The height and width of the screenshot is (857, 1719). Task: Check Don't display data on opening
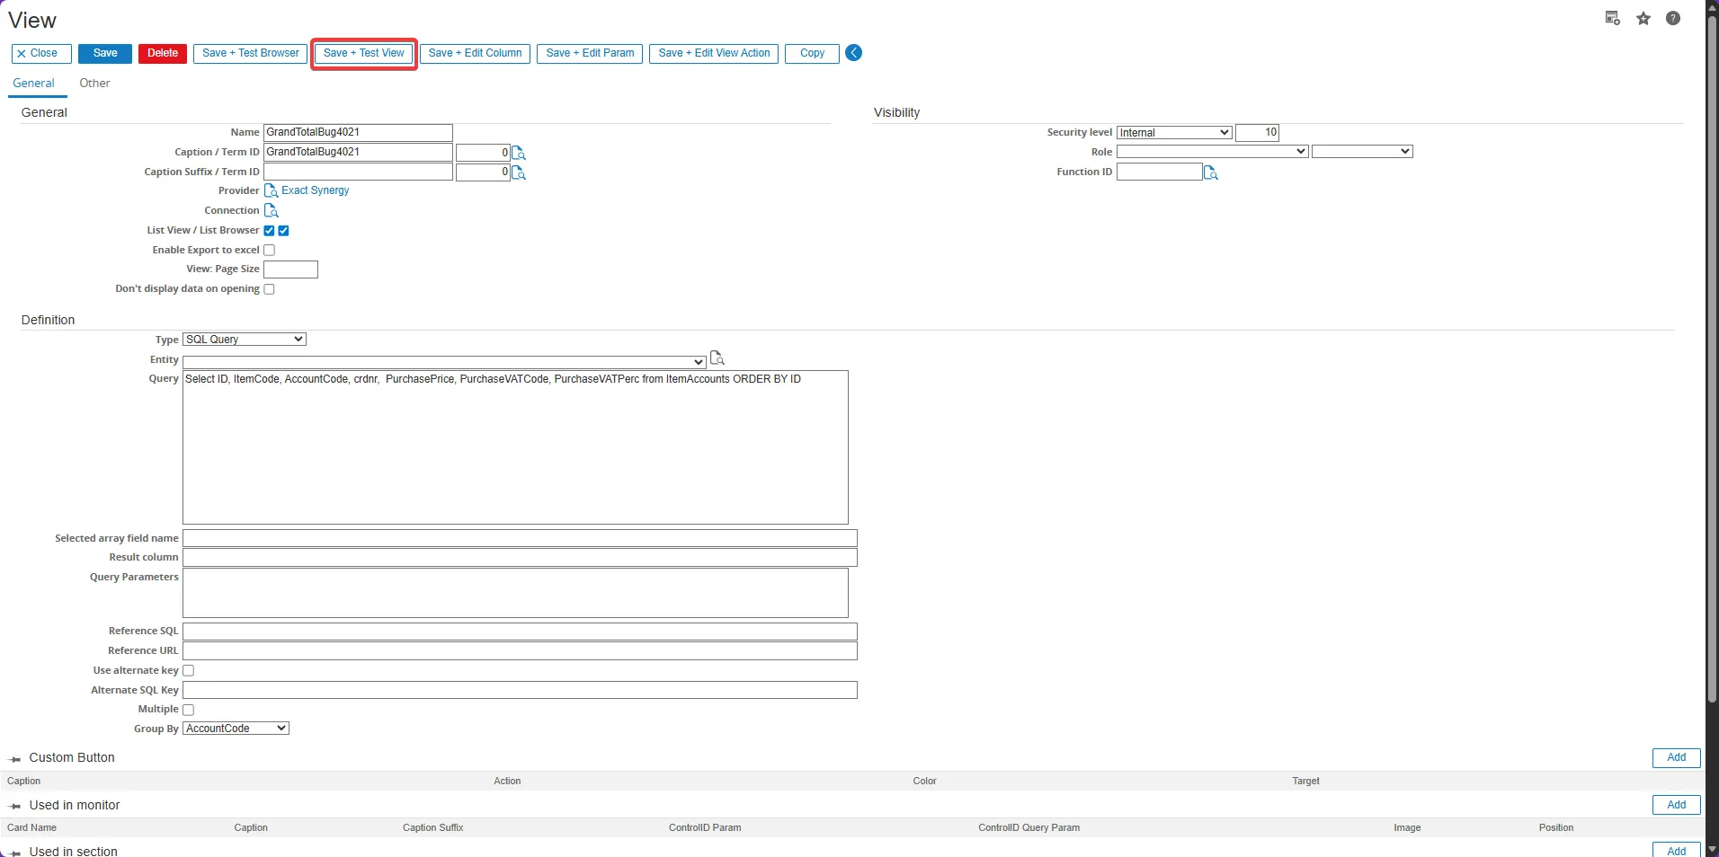(x=269, y=289)
